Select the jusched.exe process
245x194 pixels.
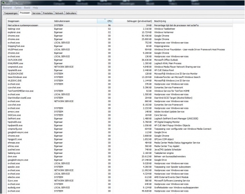coord(120,150)
